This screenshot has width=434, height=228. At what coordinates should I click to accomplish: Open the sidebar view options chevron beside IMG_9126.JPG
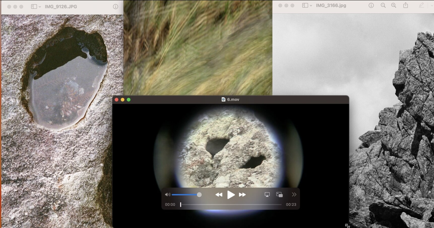pyautogui.click(x=40, y=7)
